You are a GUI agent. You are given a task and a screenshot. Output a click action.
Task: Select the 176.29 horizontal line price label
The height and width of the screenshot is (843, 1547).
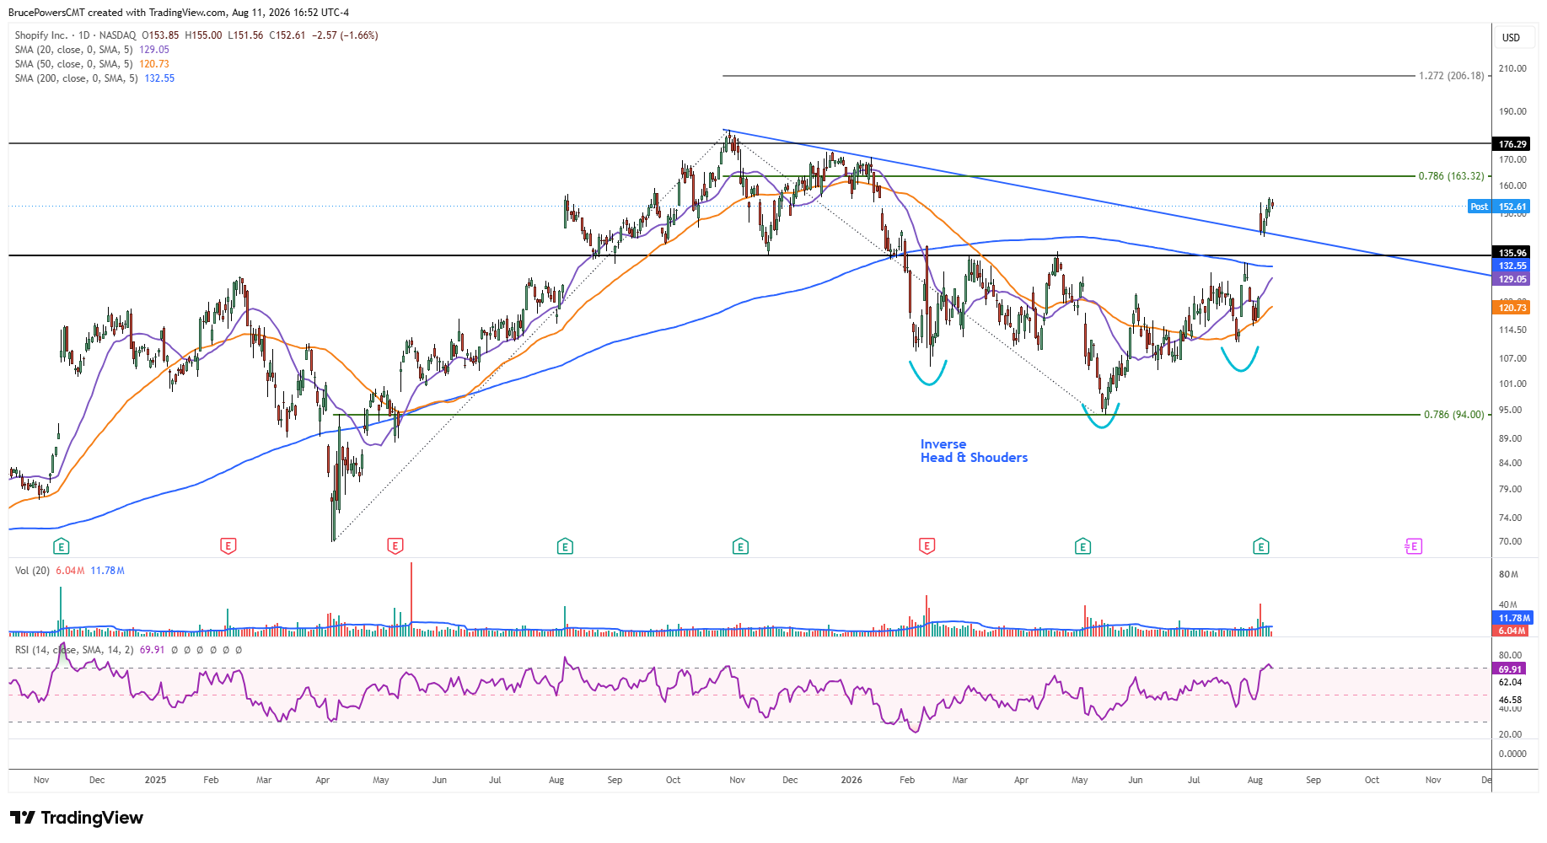click(x=1512, y=144)
